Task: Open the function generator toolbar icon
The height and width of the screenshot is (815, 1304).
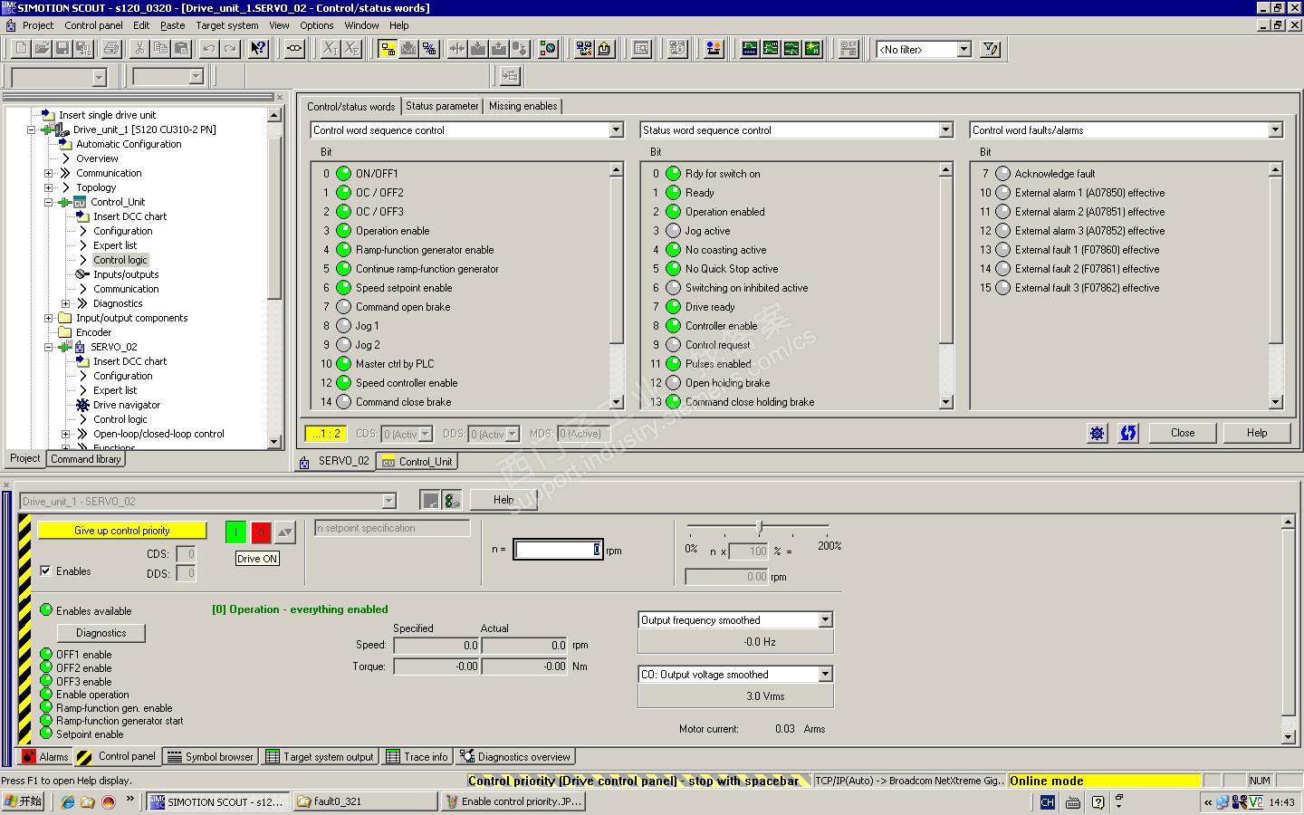Action: pyautogui.click(x=771, y=49)
